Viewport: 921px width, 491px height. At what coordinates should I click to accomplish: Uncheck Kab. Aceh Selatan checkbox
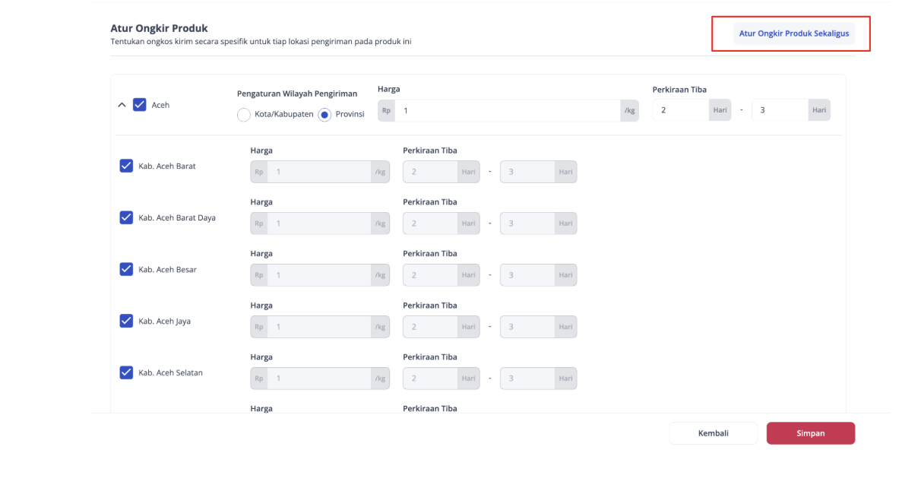[127, 372]
